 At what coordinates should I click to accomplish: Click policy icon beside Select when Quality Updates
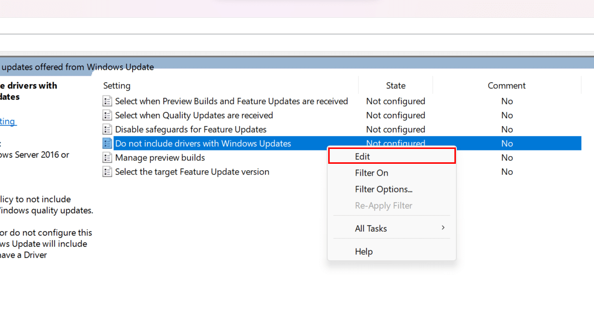[x=107, y=115]
